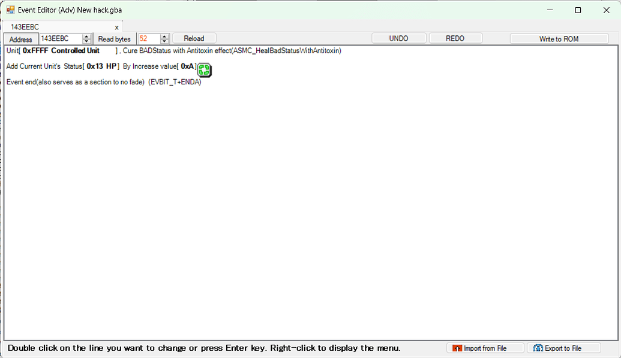Decrement Read bytes using the down arrow
The height and width of the screenshot is (358, 621).
(x=165, y=41)
